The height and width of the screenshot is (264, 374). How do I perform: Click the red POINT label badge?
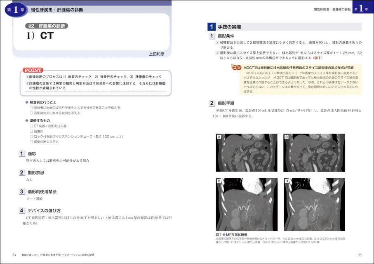(x=32, y=70)
